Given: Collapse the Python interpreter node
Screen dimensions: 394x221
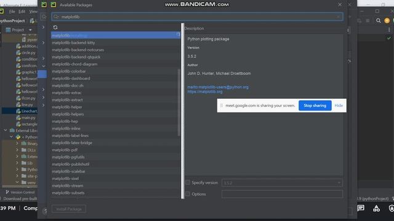Looking at the screenshot, I should coord(11,137).
